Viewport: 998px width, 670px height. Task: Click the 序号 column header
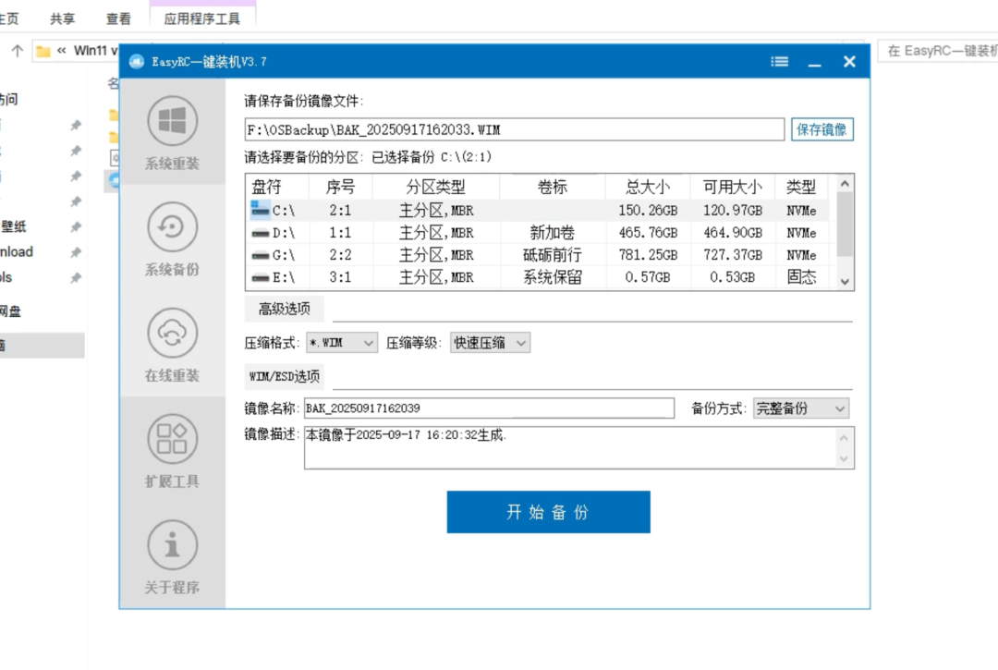coord(340,187)
